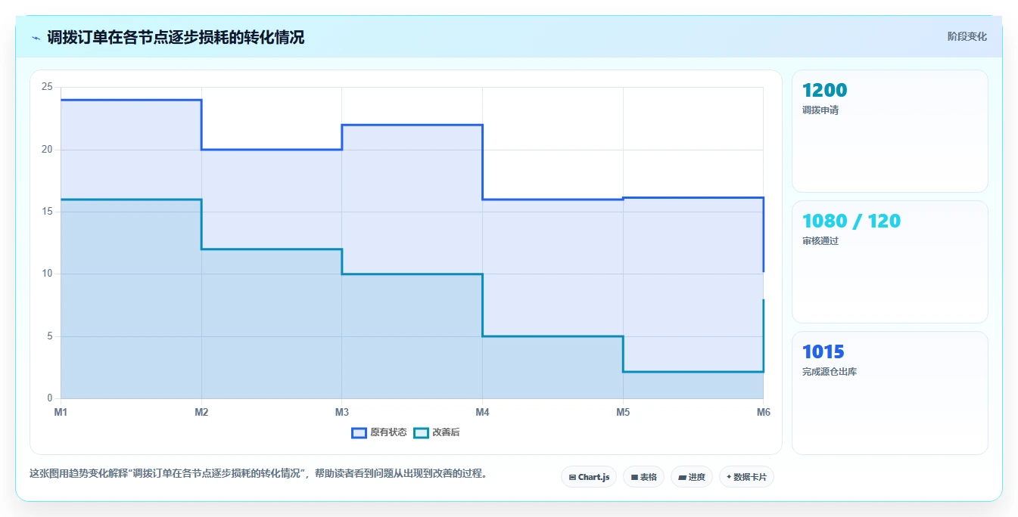Click the description text below the chart
Screen dimensions: 1018x517
coord(257,474)
